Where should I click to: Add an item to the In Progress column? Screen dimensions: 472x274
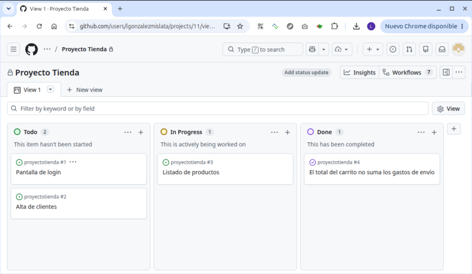[x=287, y=132]
